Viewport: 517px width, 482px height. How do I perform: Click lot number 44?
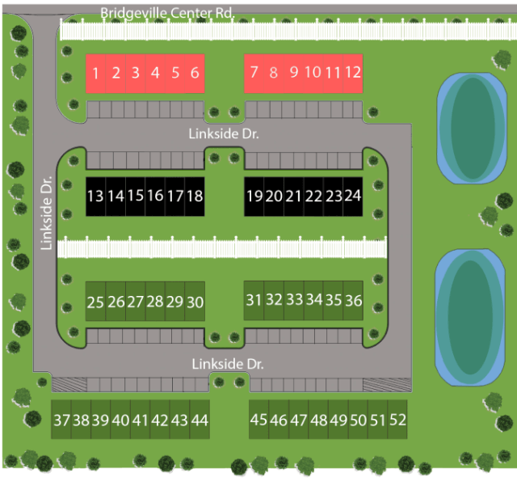click(x=200, y=420)
